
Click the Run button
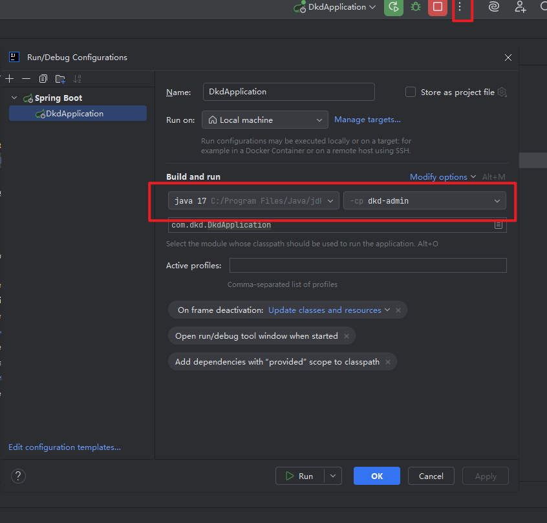point(299,476)
